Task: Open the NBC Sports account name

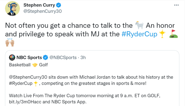Action: pyautogui.click(x=29, y=58)
